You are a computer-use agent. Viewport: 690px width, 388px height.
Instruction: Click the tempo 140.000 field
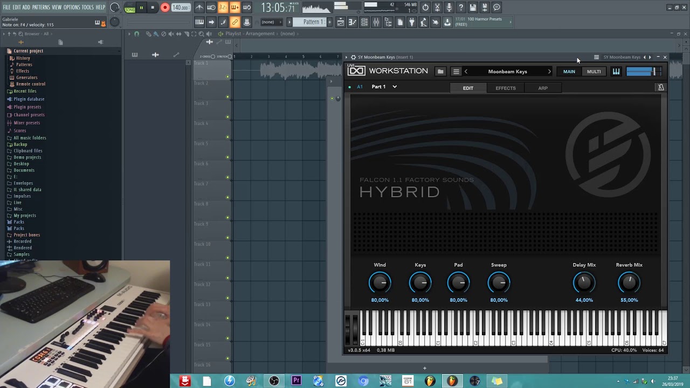181,8
